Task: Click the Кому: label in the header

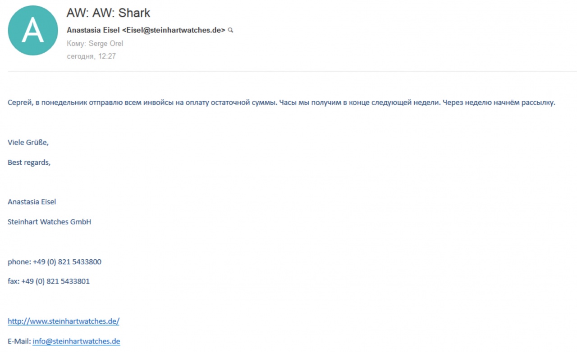Action: (x=76, y=44)
